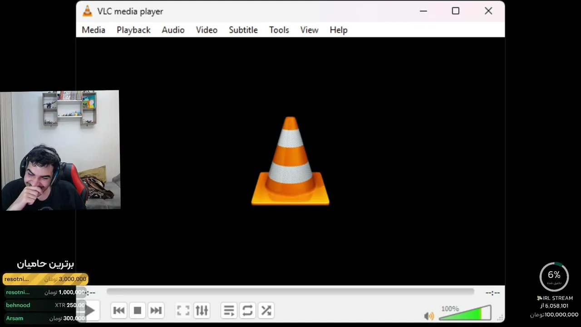Toggle loop repeat mode
This screenshot has height=327, width=581.
click(247, 311)
